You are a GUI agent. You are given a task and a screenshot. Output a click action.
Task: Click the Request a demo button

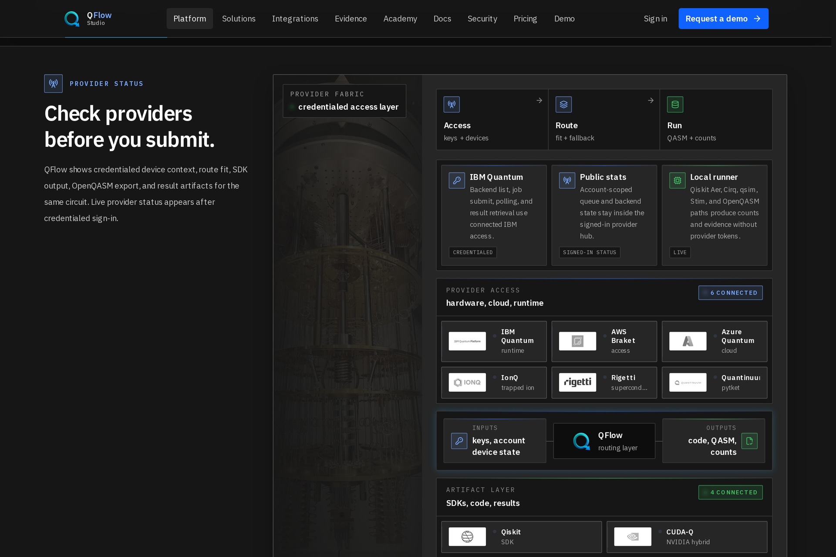point(723,19)
